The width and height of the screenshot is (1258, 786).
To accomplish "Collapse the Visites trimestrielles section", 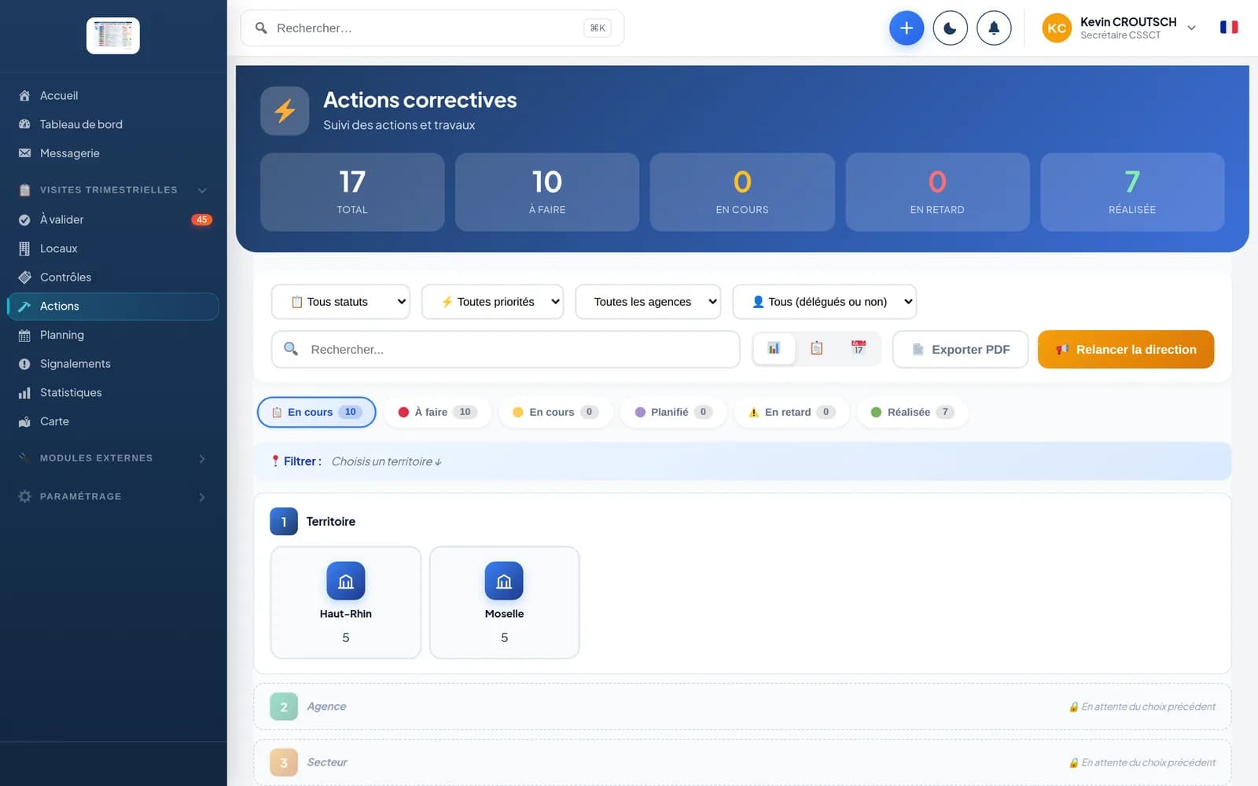I will (202, 190).
